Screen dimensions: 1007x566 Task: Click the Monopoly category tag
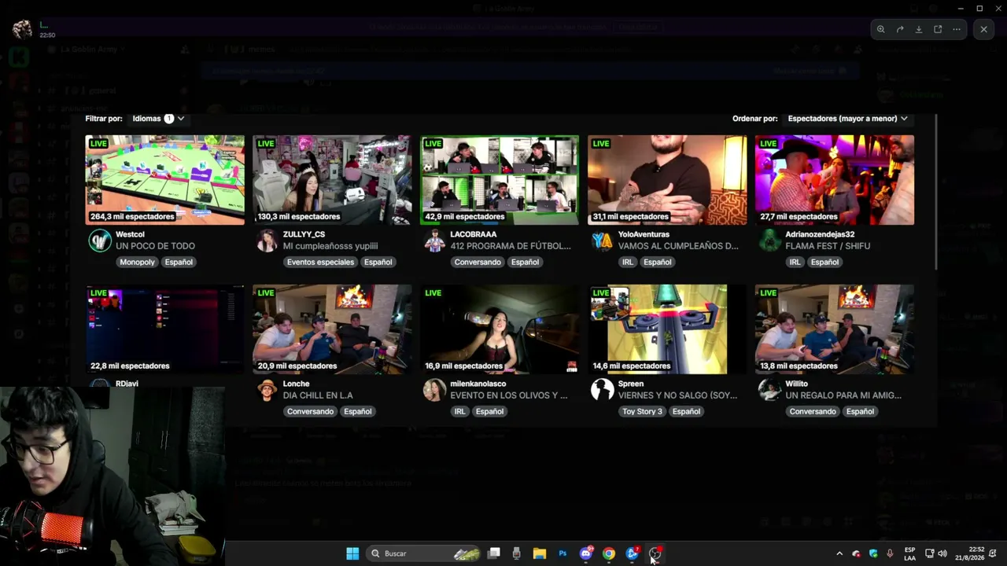pyautogui.click(x=137, y=262)
